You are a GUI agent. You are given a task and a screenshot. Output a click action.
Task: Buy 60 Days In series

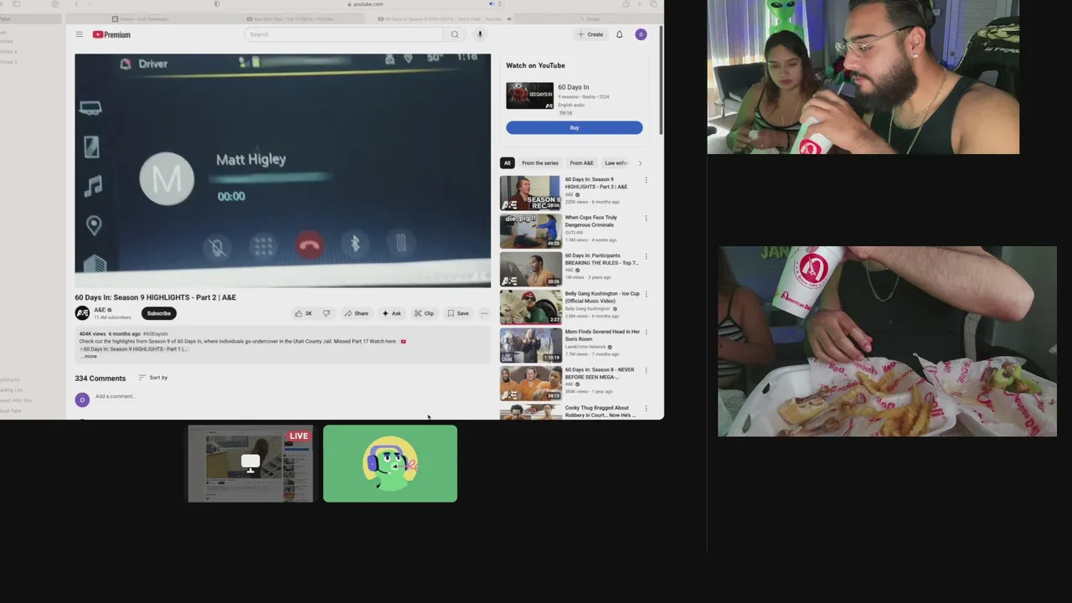pos(575,127)
